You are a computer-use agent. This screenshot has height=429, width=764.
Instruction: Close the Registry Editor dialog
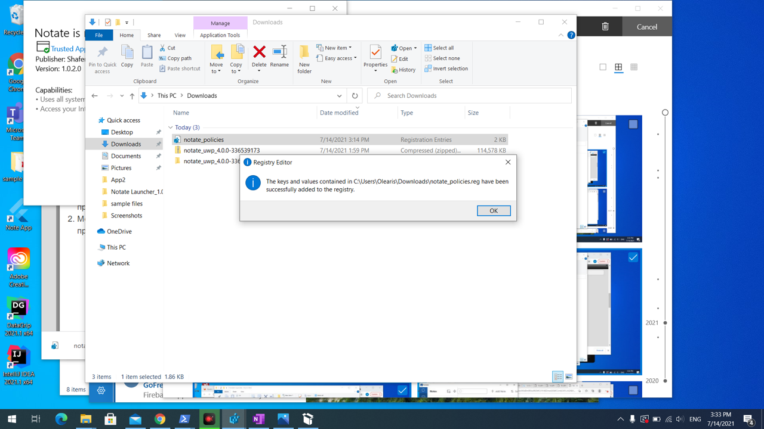(x=508, y=162)
